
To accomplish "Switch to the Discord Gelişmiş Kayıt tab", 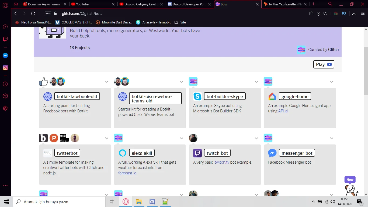I will [141, 4].
